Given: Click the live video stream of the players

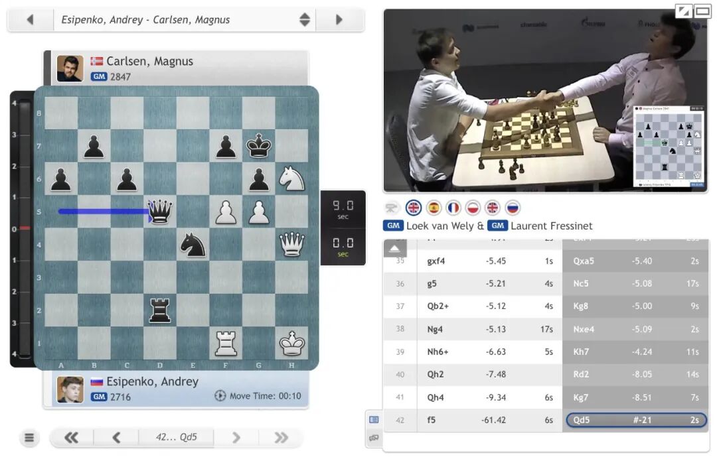Looking at the screenshot, I should [546, 100].
